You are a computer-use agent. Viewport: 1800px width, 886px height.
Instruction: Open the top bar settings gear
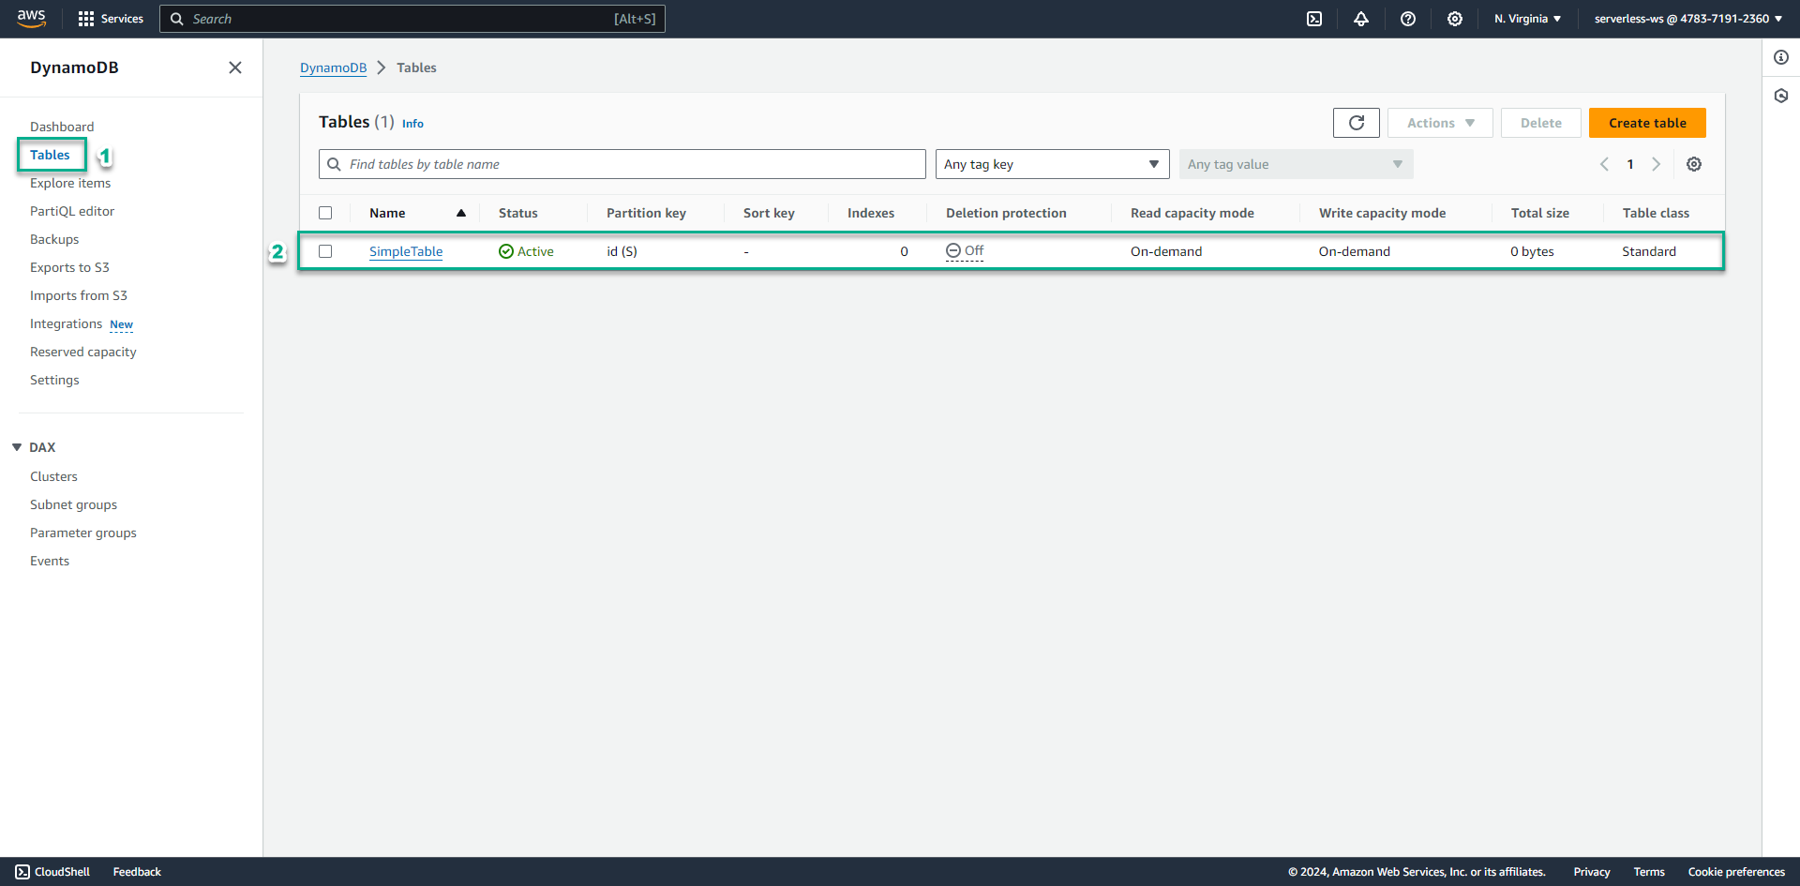pyautogui.click(x=1455, y=19)
